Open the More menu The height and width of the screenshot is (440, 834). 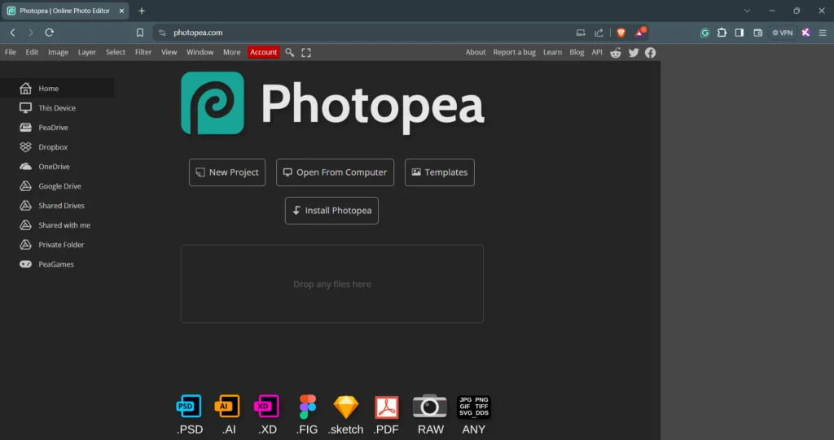point(232,52)
